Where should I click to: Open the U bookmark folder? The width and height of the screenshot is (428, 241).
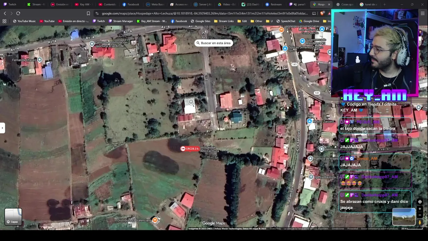click(x=269, y=21)
